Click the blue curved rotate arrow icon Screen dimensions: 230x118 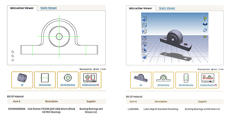tap(205, 24)
